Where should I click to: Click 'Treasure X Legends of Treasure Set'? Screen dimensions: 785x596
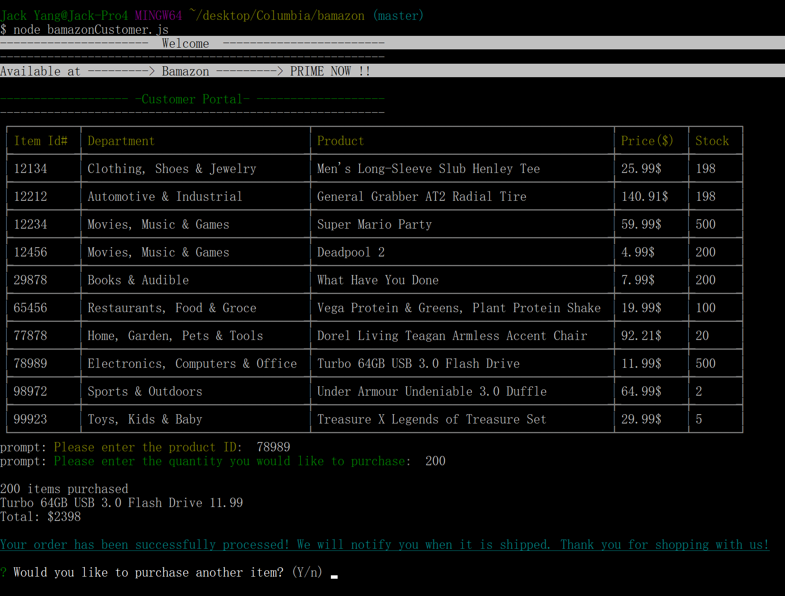[432, 419]
